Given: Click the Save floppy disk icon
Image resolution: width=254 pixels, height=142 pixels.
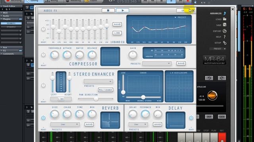Looking at the screenshot, I should pos(225,25).
